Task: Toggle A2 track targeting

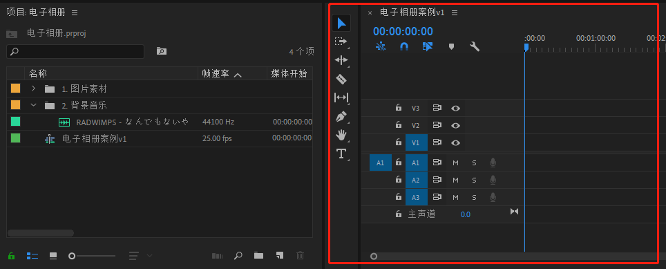Action: [416, 180]
